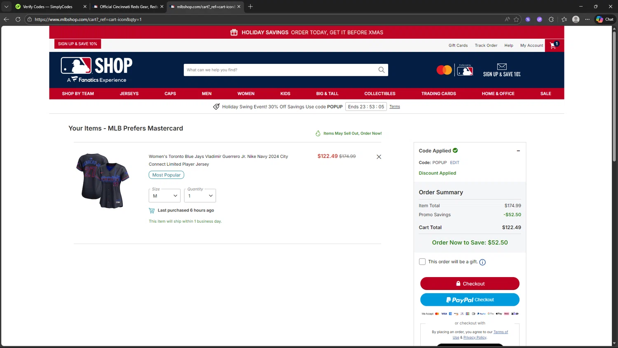Click Sign Up & Save 10% red button
The height and width of the screenshot is (348, 618).
(77, 44)
